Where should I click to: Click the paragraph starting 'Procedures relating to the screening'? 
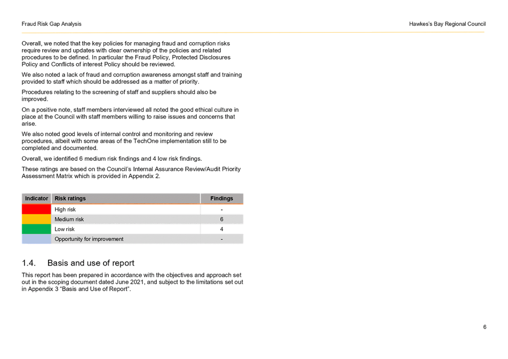tap(119, 96)
